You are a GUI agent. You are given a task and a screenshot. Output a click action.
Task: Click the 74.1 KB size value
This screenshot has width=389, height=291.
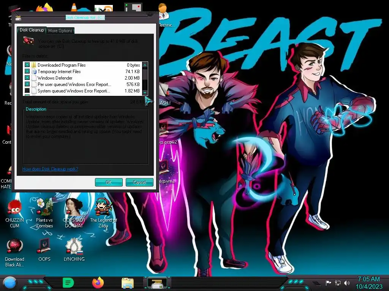(x=133, y=72)
